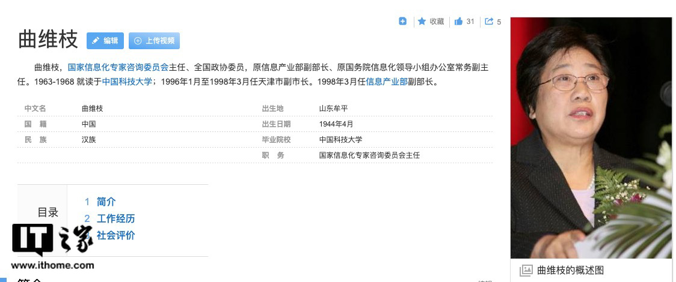Click 毕业院校 value 中国科技大学

click(340, 139)
